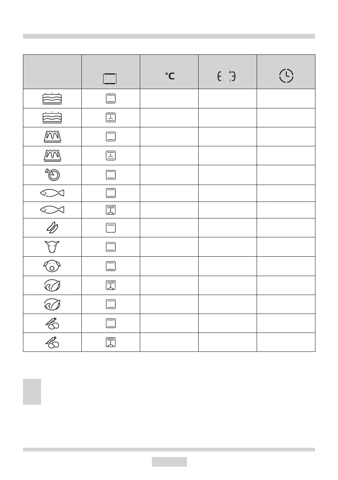Select the pig face pork icon
Viewport: 338px width, 480px height.
[x=52, y=266]
